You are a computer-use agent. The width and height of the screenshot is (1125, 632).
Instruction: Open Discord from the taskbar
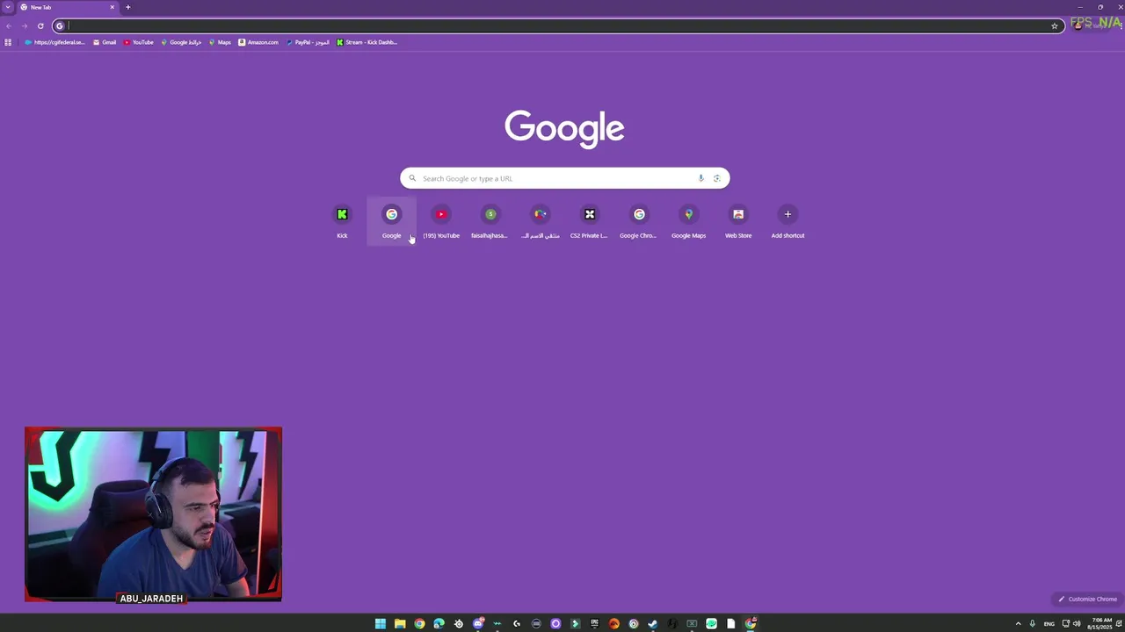(478, 624)
